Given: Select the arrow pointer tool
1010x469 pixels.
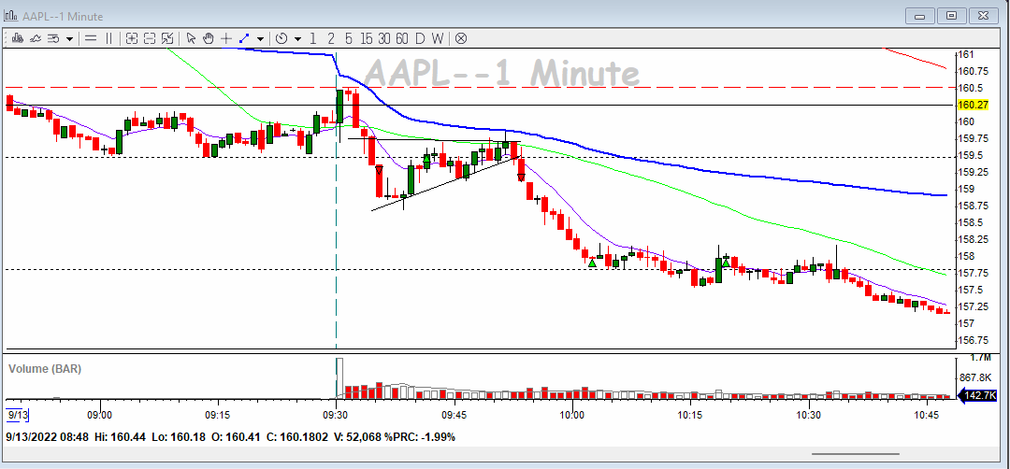Looking at the screenshot, I should tap(191, 38).
